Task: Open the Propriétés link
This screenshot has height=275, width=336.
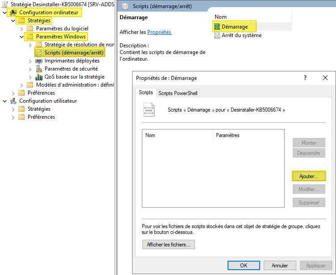Action: coord(159,32)
